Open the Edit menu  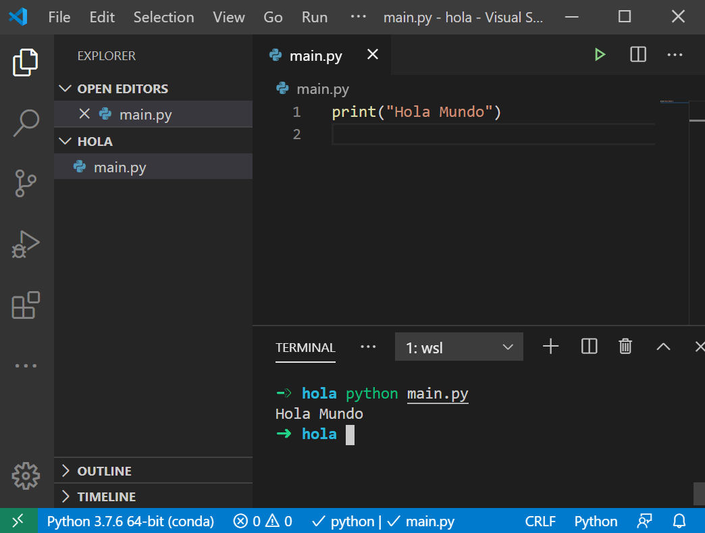pyautogui.click(x=102, y=17)
